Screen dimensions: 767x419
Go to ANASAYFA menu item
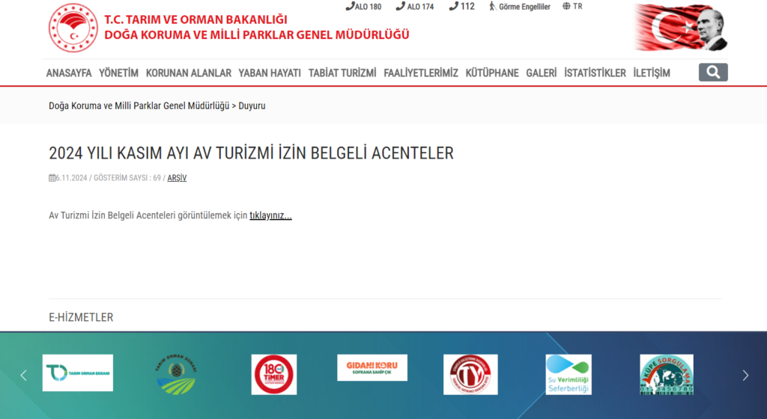point(69,73)
